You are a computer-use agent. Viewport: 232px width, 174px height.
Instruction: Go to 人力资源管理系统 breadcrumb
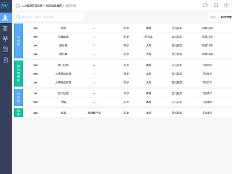coord(32,6)
